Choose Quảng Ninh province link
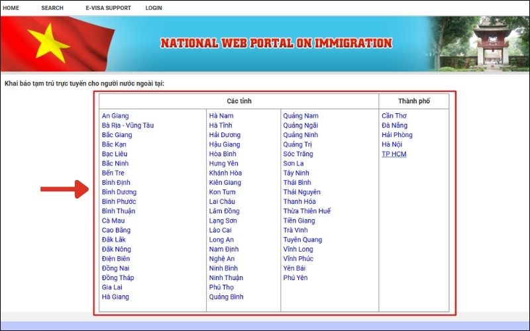The width and height of the screenshot is (530, 331). [x=301, y=135]
